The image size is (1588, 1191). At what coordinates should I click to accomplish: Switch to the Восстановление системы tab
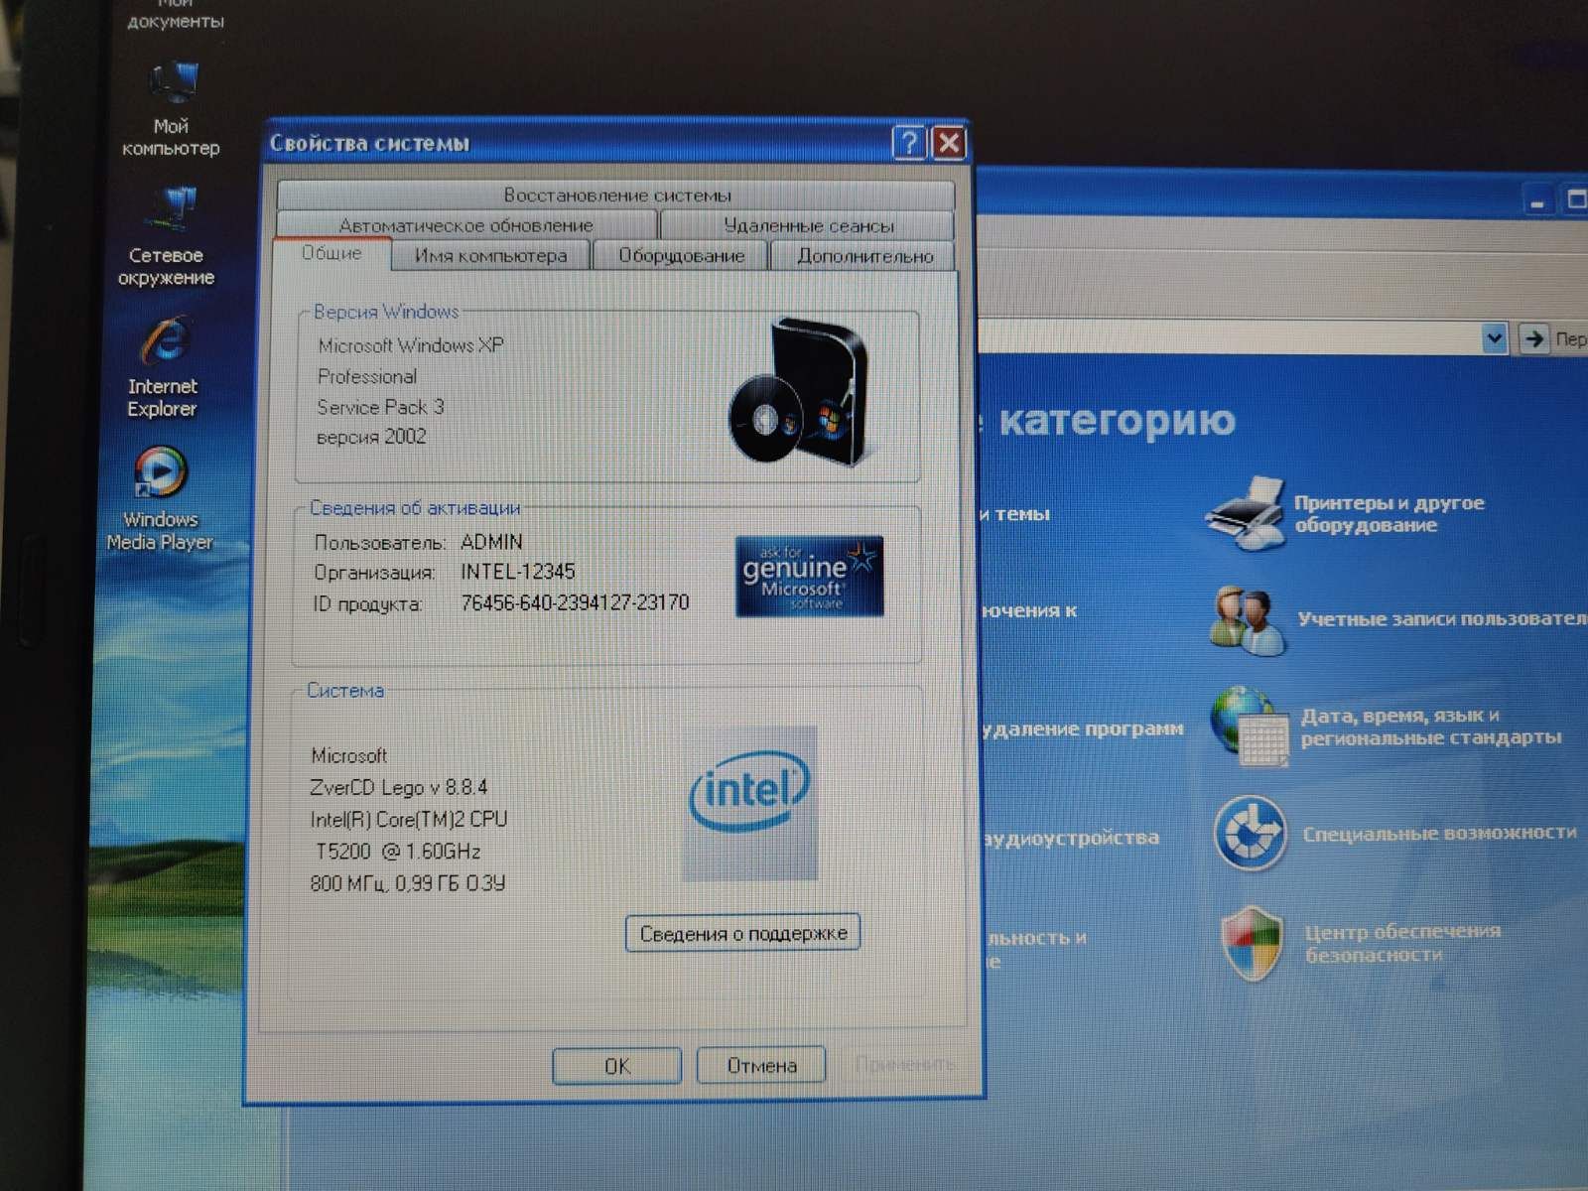pyautogui.click(x=615, y=195)
